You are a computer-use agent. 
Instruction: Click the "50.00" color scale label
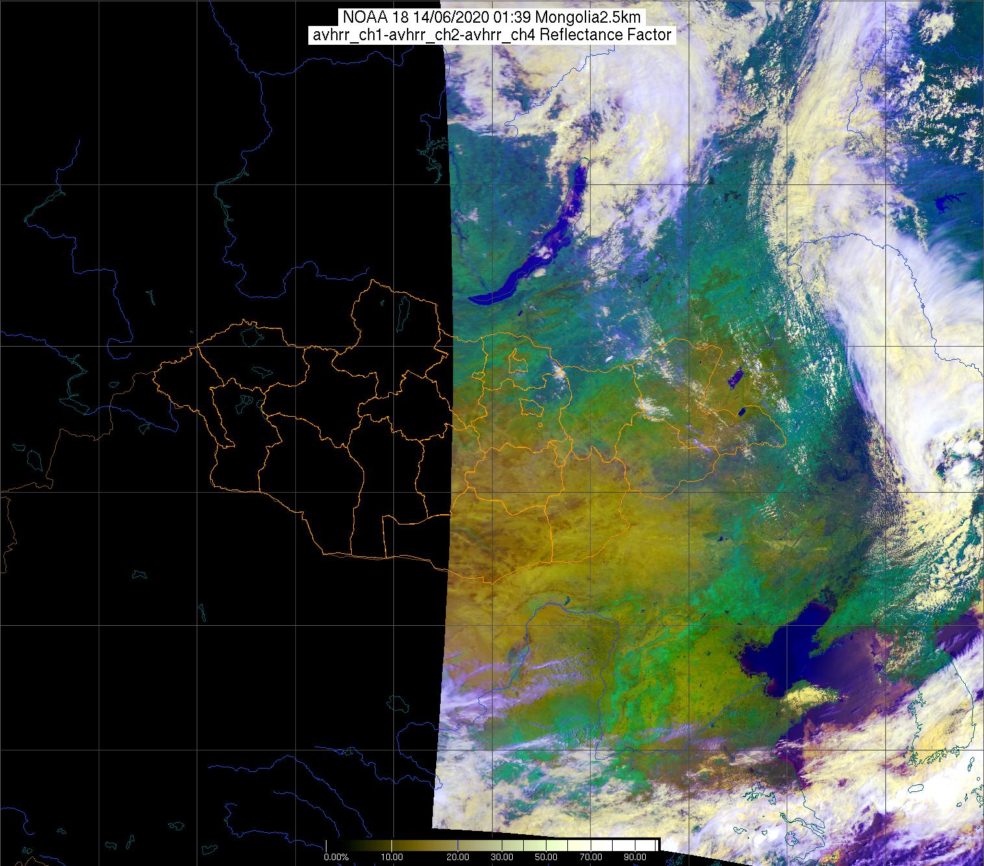pyautogui.click(x=546, y=858)
